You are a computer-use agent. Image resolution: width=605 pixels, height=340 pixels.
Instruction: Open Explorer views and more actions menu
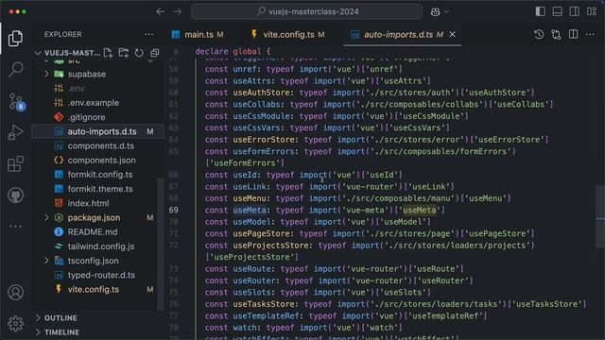(149, 34)
